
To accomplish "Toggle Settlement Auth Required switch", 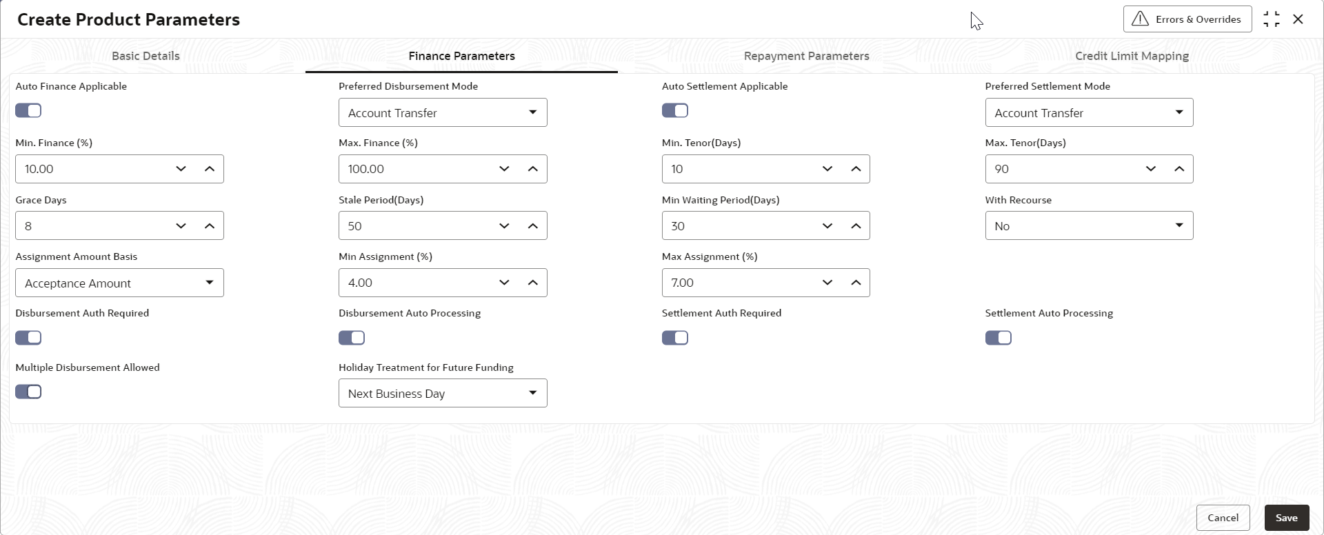I will [675, 338].
